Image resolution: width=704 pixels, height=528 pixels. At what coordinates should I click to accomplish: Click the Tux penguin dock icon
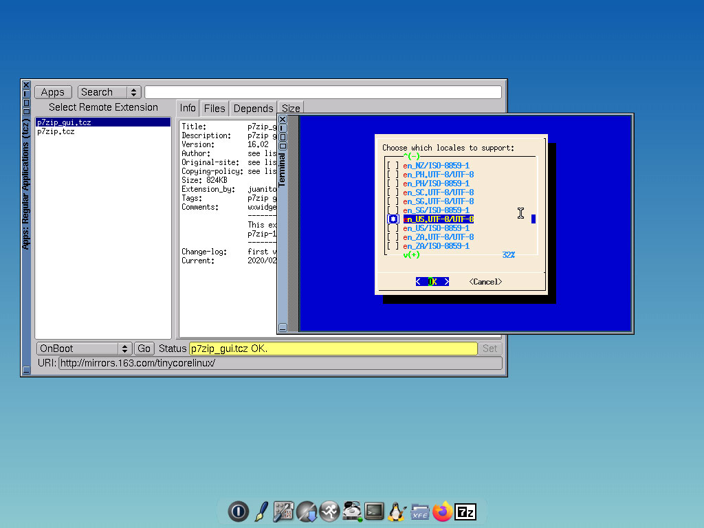(397, 511)
